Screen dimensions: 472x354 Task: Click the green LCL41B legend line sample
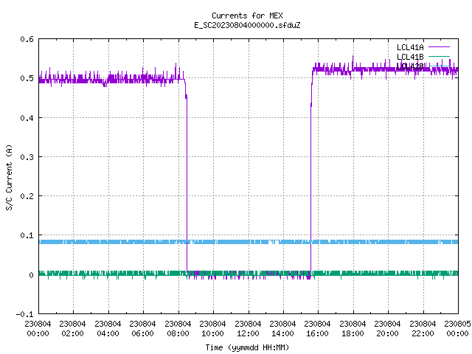pyautogui.click(x=439, y=56)
